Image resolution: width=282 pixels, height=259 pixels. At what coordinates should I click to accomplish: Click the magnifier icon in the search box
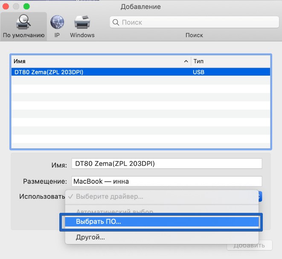pyautogui.click(x=116, y=22)
